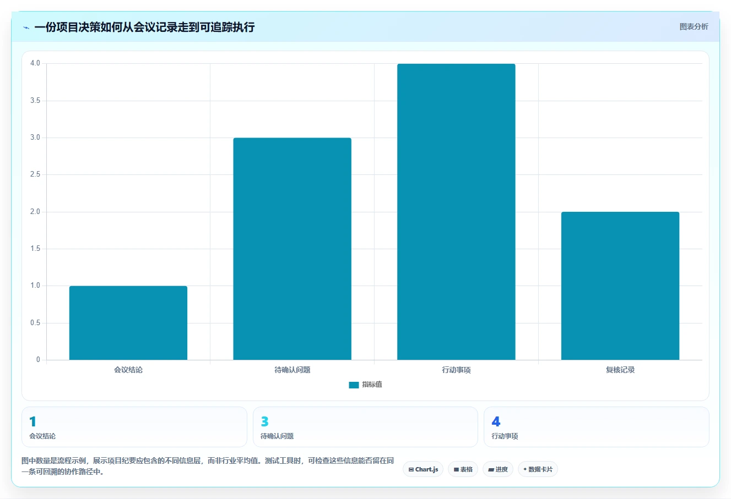Click the 行动事项 x-axis label
The image size is (731, 499).
click(x=456, y=370)
